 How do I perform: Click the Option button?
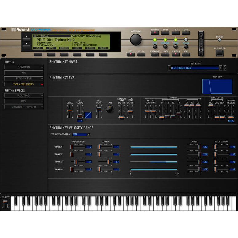coord(165,33)
